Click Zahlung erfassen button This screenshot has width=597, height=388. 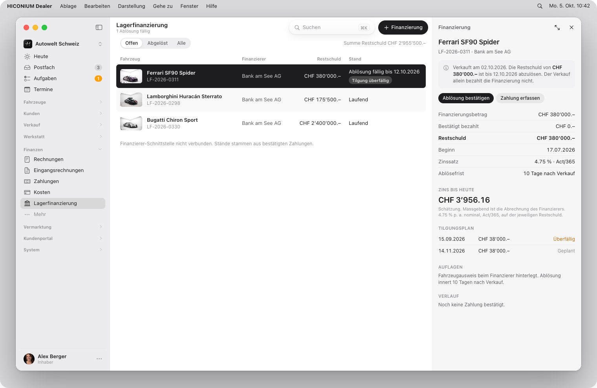(x=520, y=98)
